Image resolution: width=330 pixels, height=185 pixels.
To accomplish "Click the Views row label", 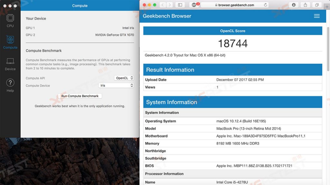I will pos(150,87).
